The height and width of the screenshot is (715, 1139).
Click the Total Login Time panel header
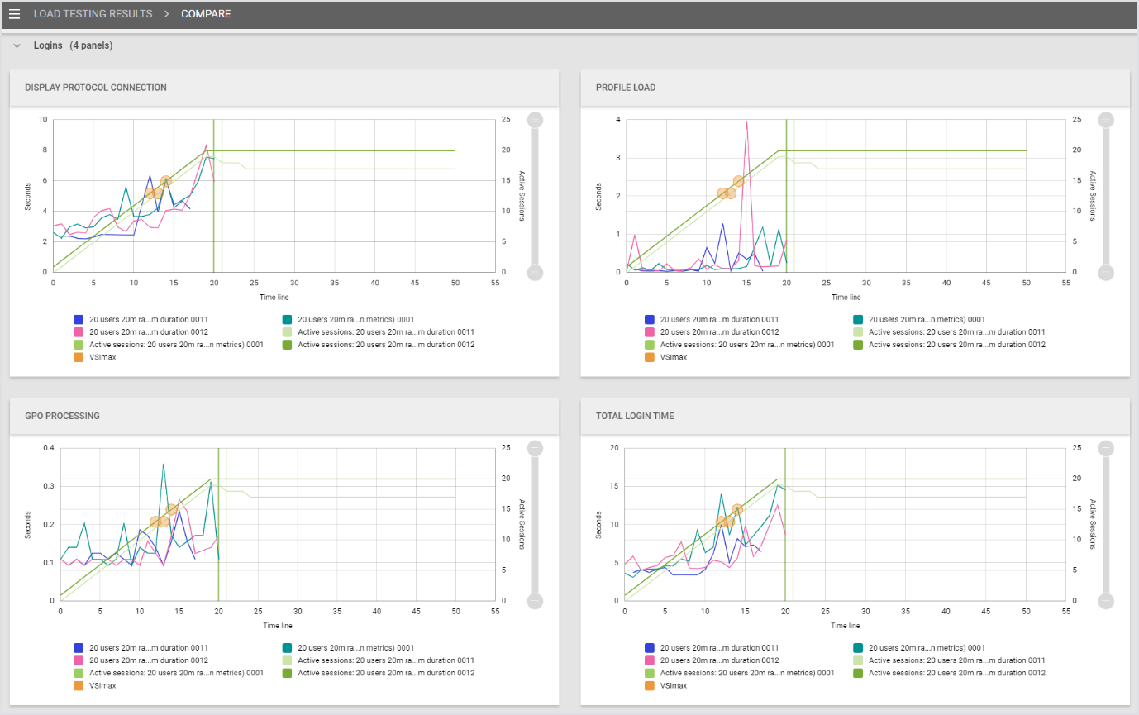635,416
